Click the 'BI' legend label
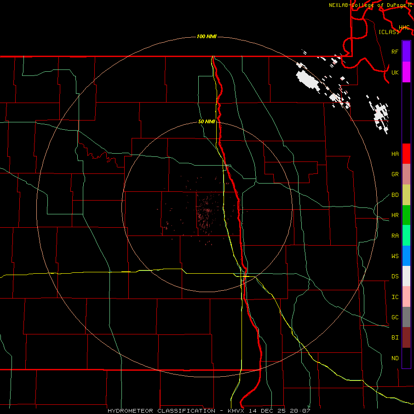 click(395, 338)
